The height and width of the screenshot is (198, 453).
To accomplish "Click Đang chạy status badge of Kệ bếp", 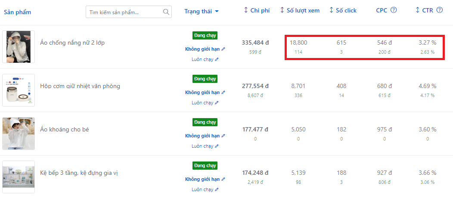I will (x=205, y=165).
